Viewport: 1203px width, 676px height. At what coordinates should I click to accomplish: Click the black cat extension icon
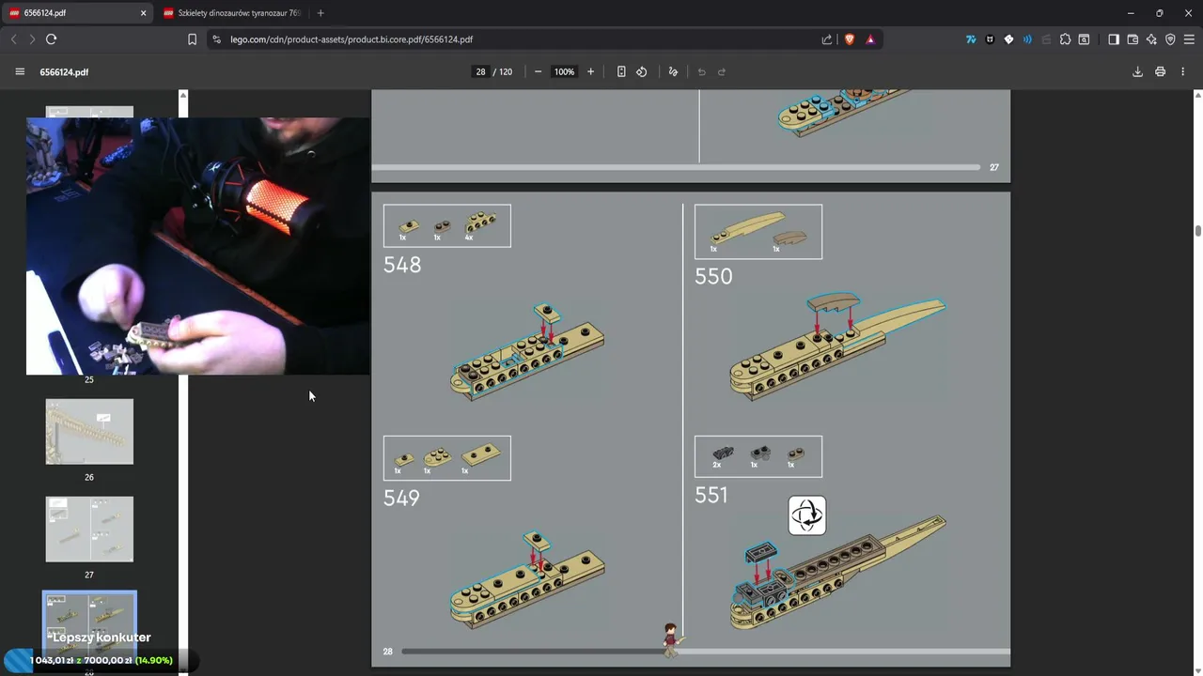pos(990,39)
